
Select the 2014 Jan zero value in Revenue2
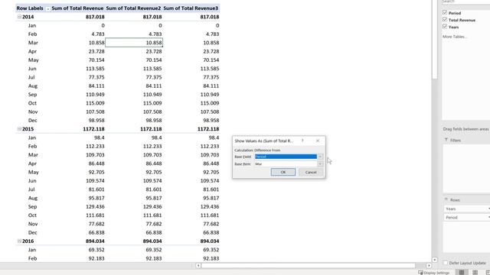pyautogui.click(x=160, y=25)
